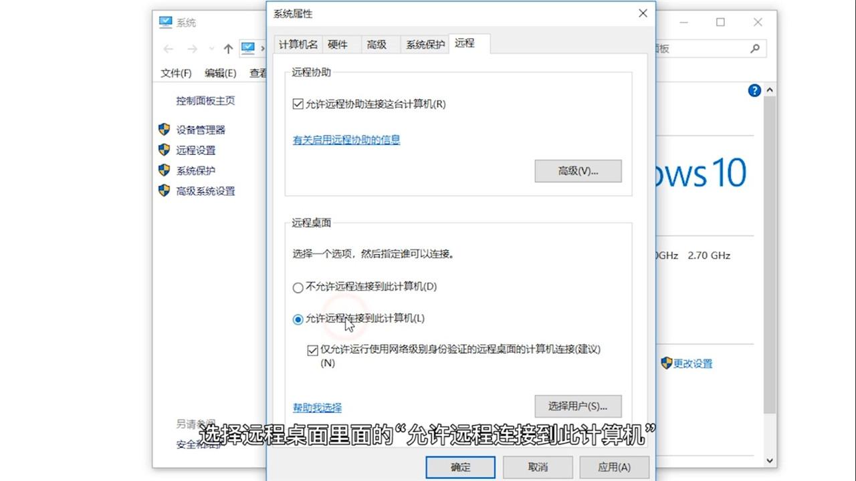Click the scrollbar up arrow in System window
The image size is (856, 481).
coord(770,90)
